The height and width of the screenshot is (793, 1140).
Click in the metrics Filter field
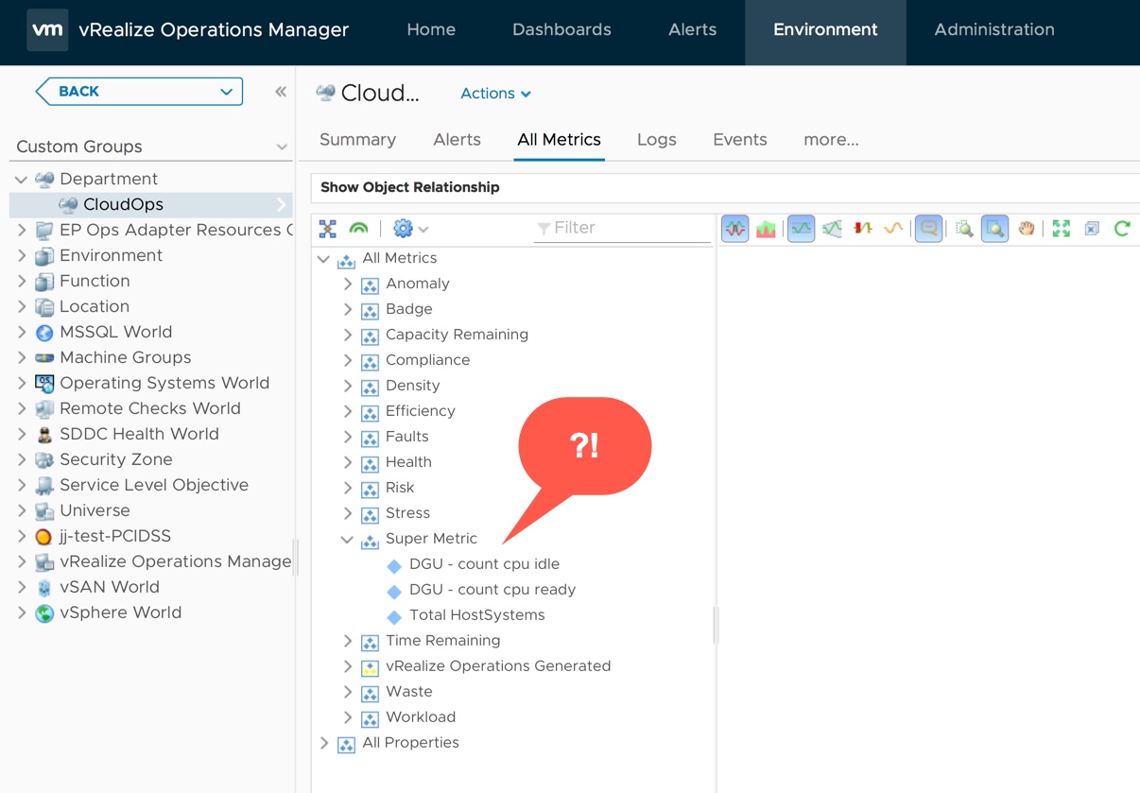622,228
